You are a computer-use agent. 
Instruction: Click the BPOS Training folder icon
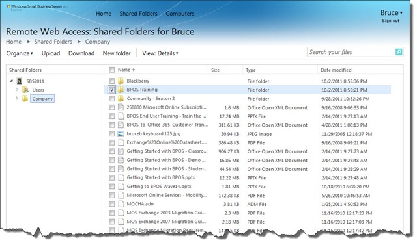coord(121,90)
